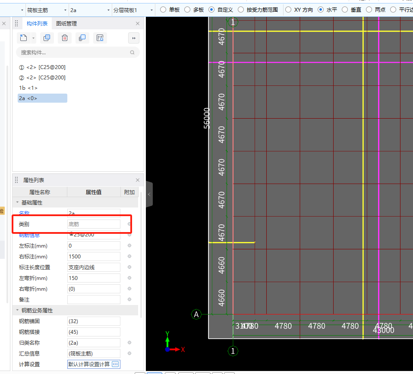The image size is (413, 374).
Task: Click the component search field
Action: pyautogui.click(x=78, y=52)
